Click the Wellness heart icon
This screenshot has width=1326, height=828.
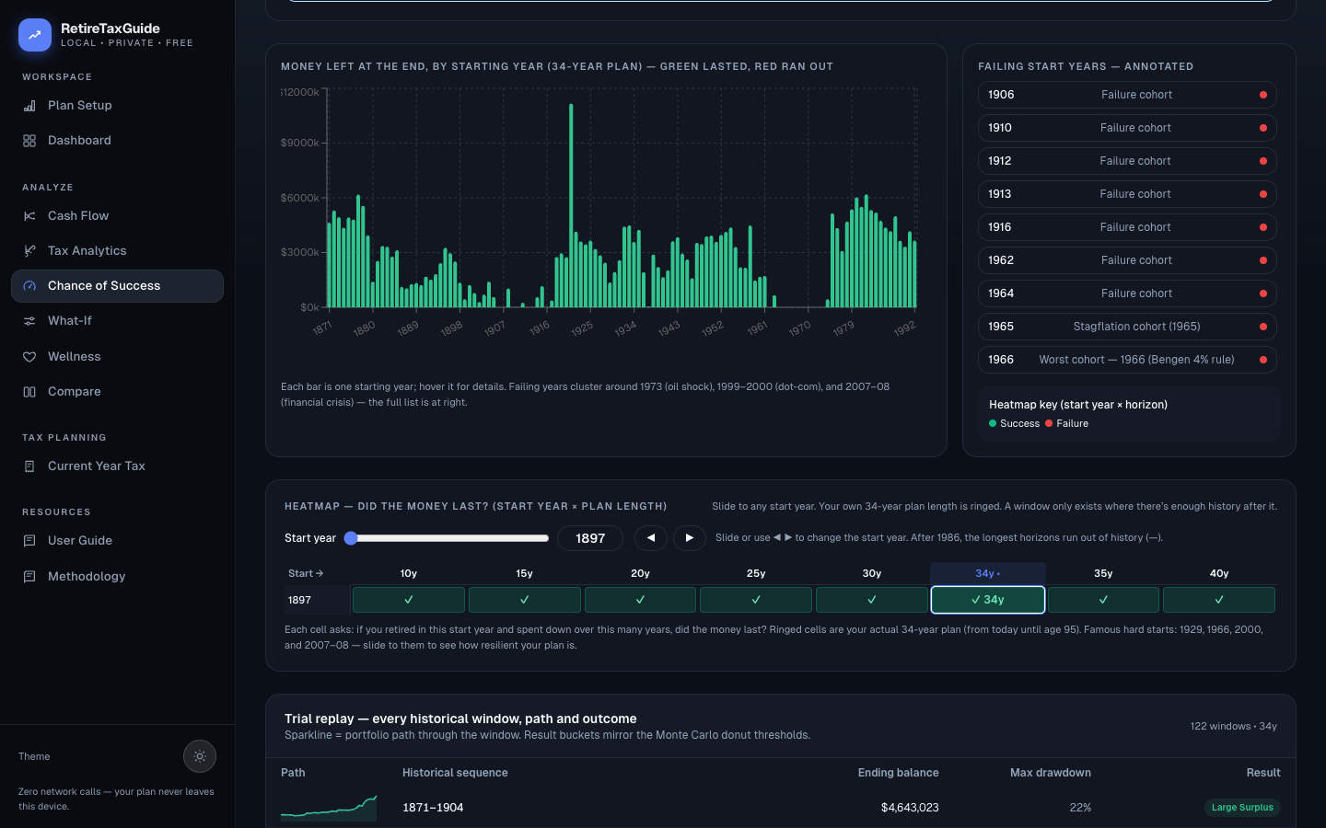pyautogui.click(x=29, y=357)
